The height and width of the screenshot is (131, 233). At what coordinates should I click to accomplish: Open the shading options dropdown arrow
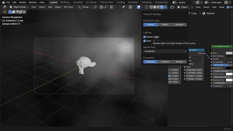click(165, 7)
